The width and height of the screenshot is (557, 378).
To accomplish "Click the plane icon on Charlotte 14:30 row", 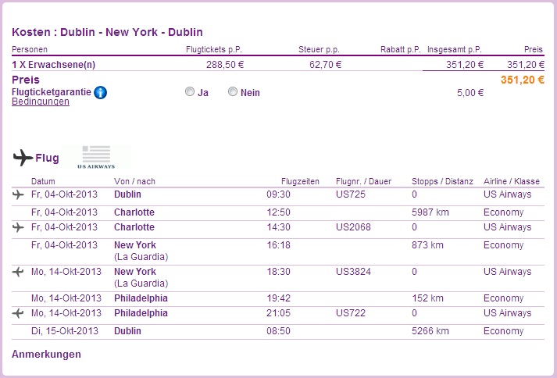I will click(x=18, y=227).
